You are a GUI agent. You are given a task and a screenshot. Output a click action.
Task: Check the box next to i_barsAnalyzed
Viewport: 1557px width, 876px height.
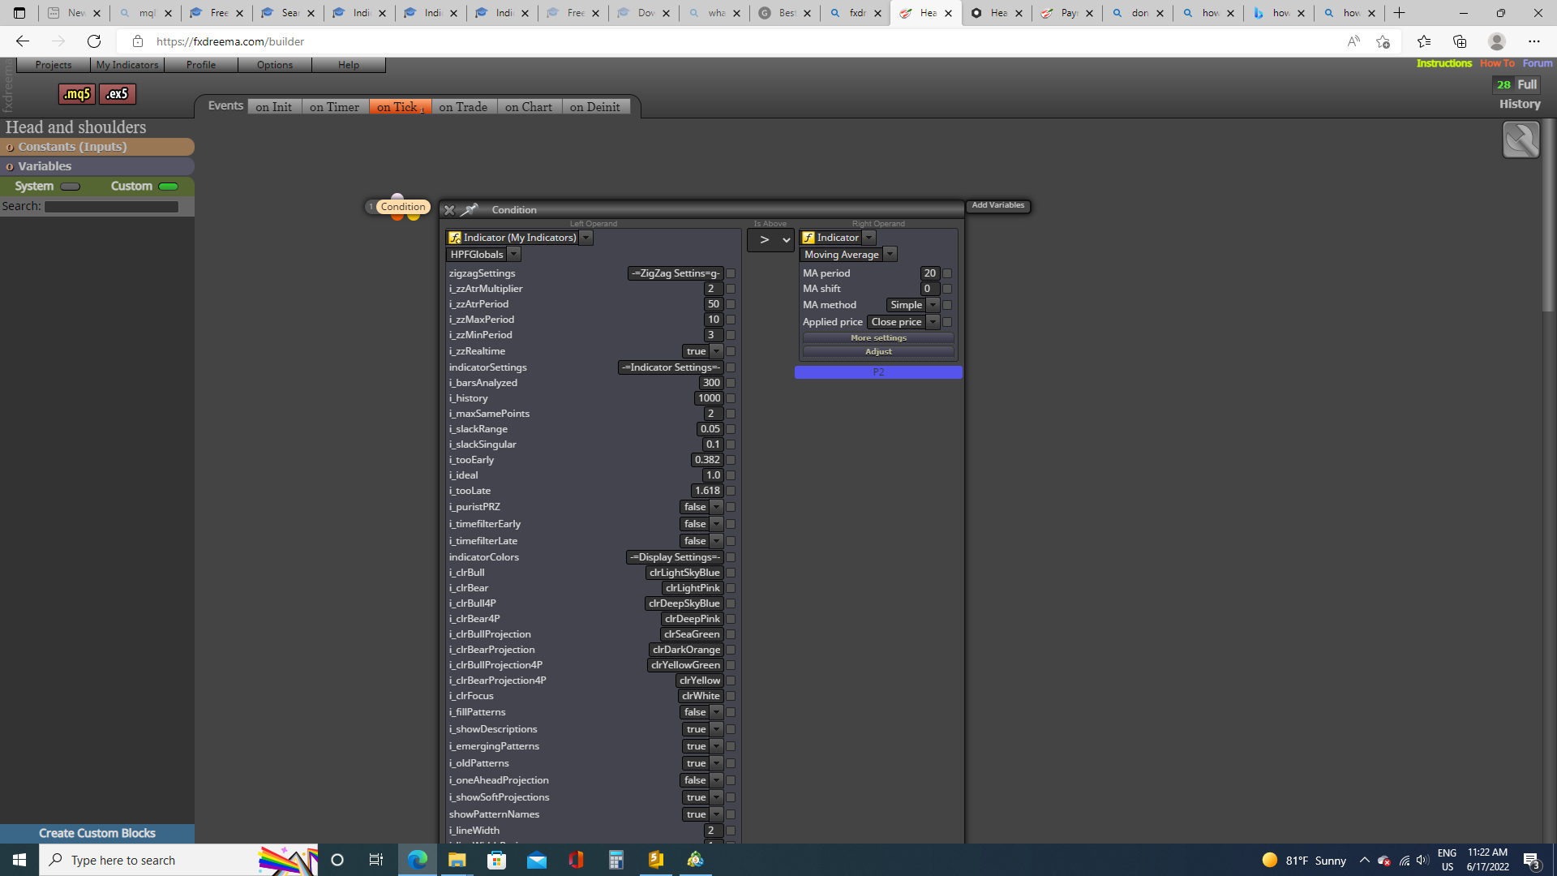coord(731,383)
